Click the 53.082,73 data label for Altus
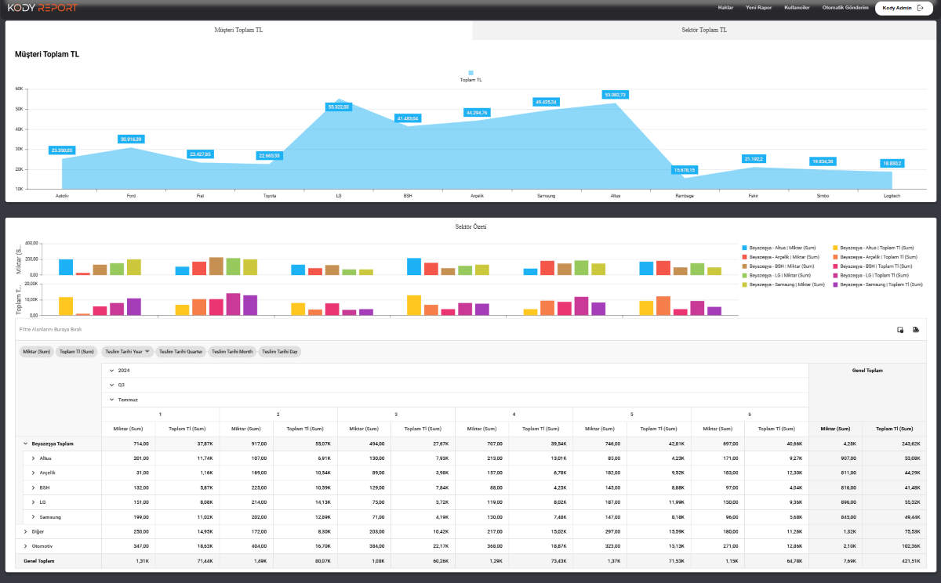941x583 pixels. (616, 95)
